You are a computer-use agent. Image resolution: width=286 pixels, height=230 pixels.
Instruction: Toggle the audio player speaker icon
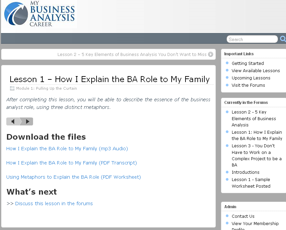point(13,121)
